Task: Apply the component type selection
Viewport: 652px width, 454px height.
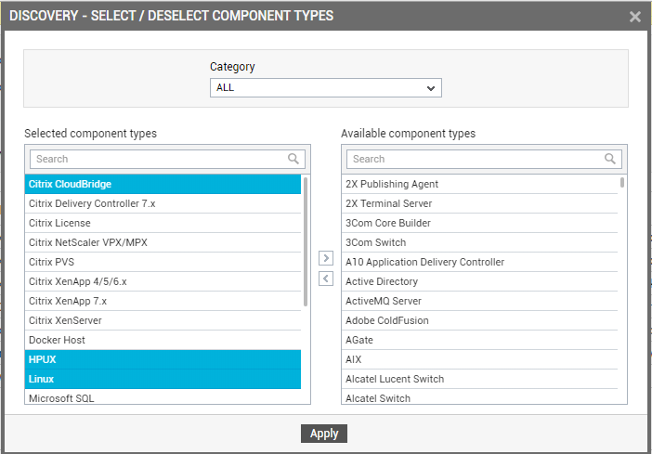Action: click(324, 434)
